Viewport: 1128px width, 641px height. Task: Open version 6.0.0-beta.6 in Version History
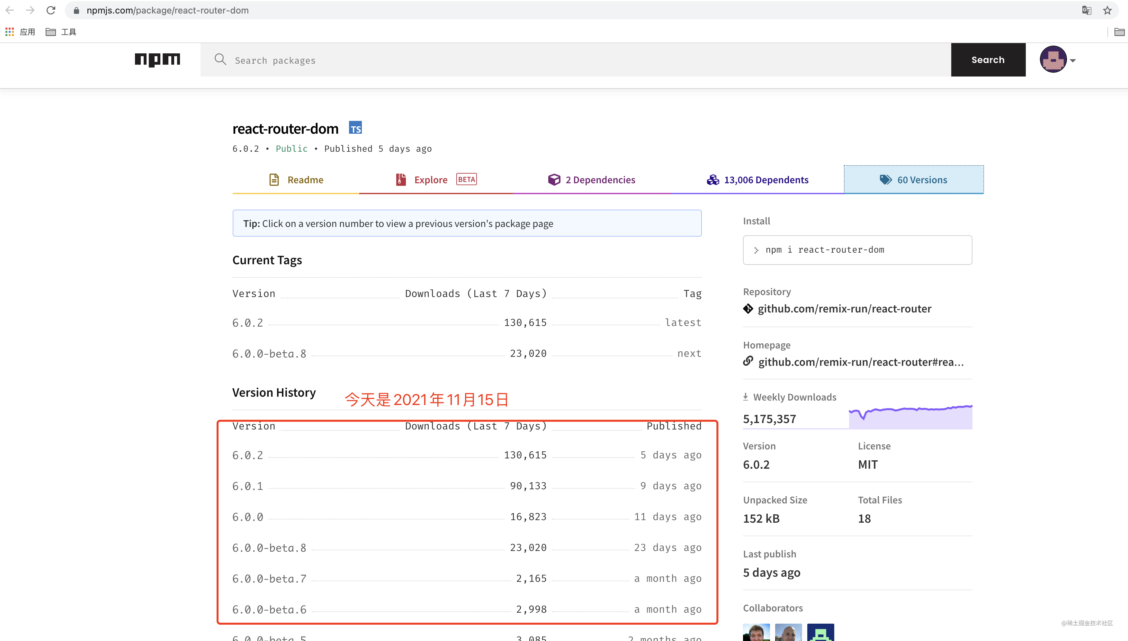click(269, 609)
